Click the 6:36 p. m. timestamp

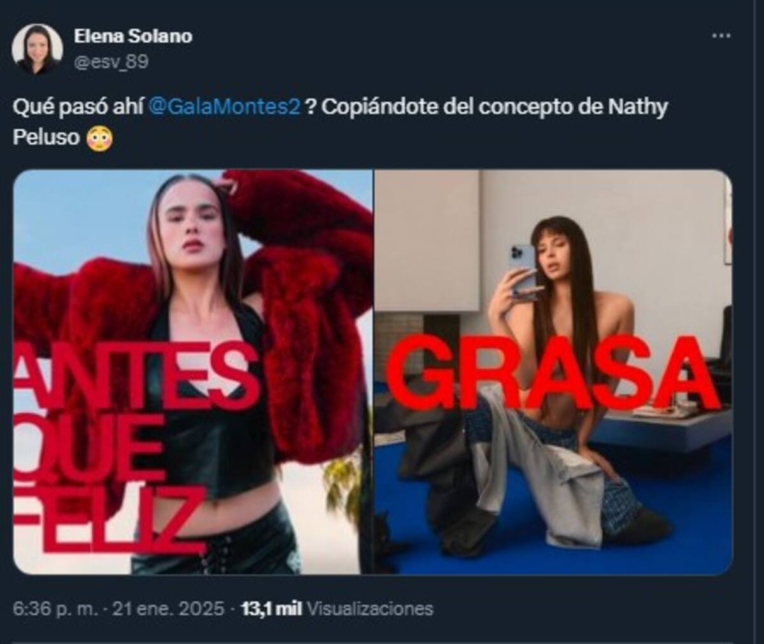click(55, 608)
